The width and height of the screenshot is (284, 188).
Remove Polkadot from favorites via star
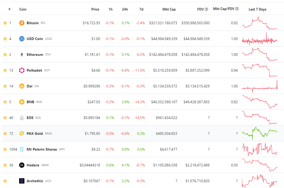tap(5, 70)
